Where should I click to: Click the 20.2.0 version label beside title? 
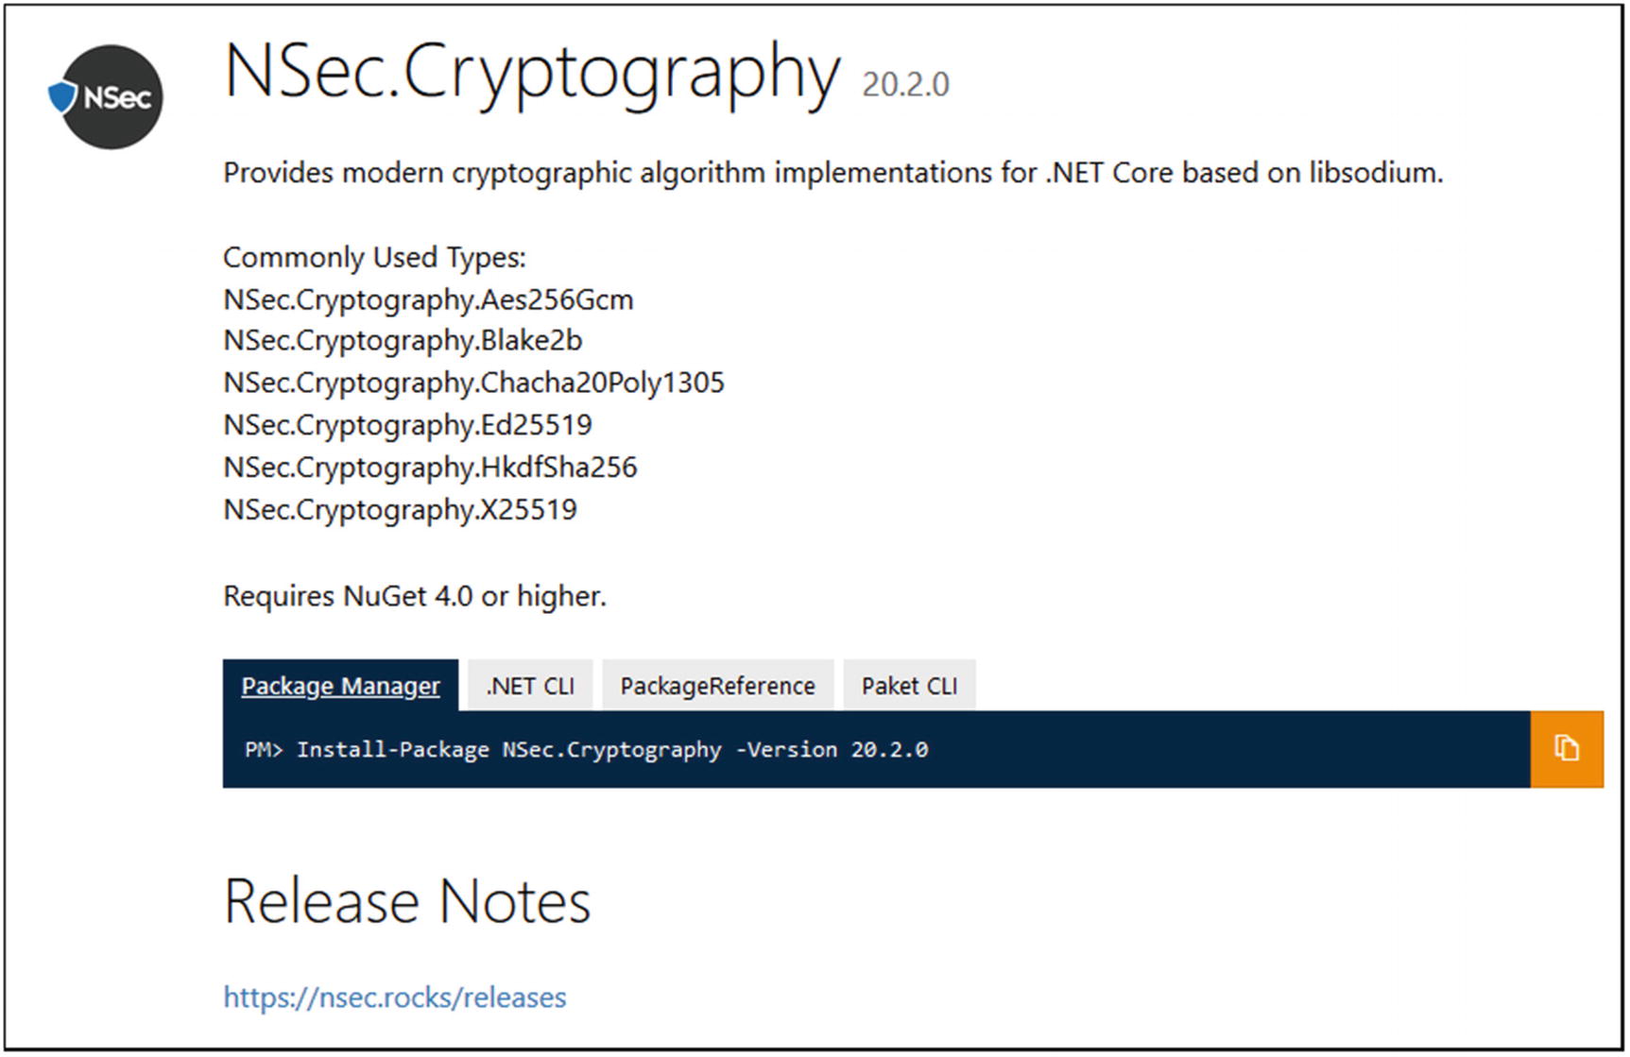click(x=905, y=84)
